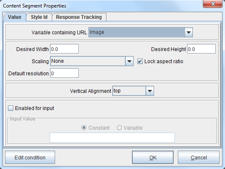The width and height of the screenshot is (225, 169).
Task: Switch to the Style Id tab
Action: pyautogui.click(x=39, y=17)
